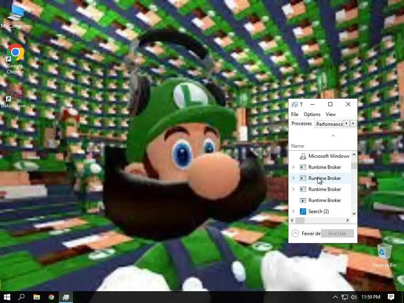Click the End task button
The image size is (404, 303).
[337, 234]
